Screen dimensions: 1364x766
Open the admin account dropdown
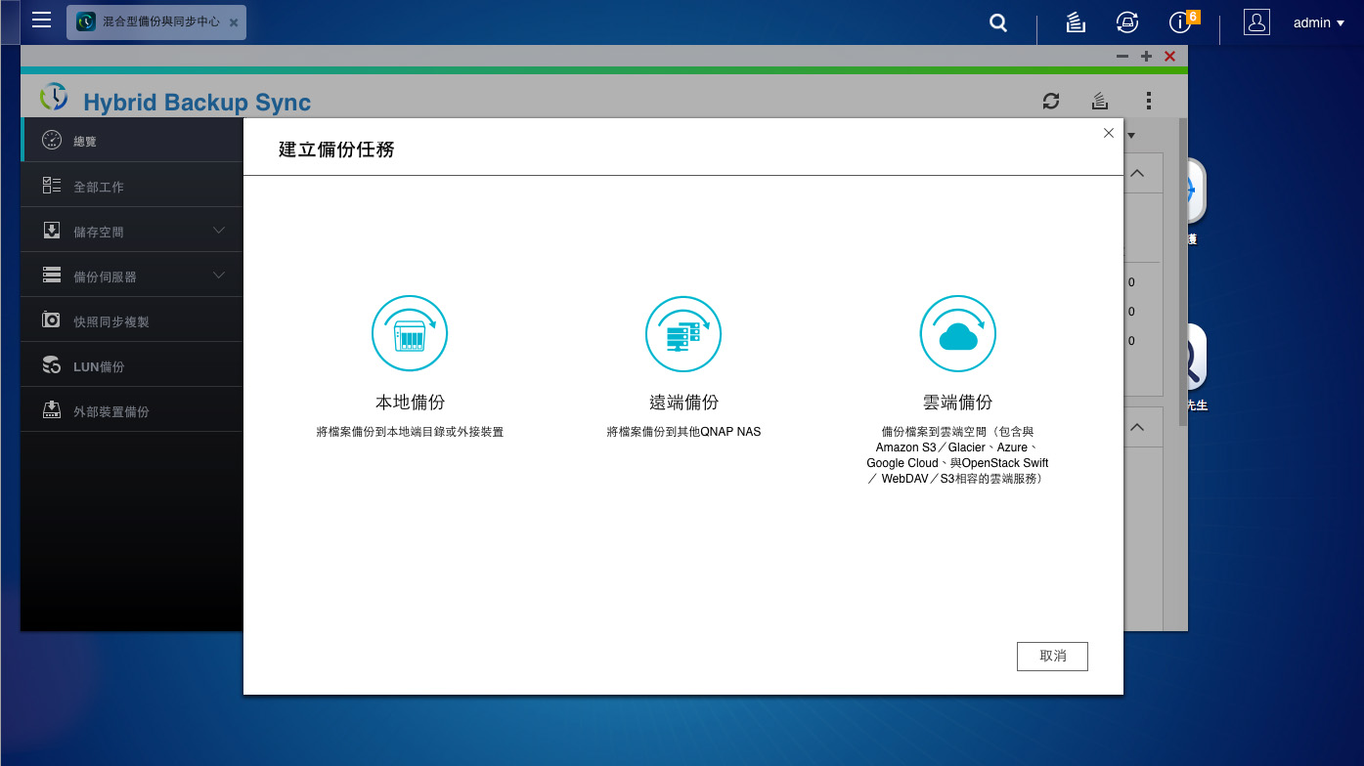point(1319,22)
